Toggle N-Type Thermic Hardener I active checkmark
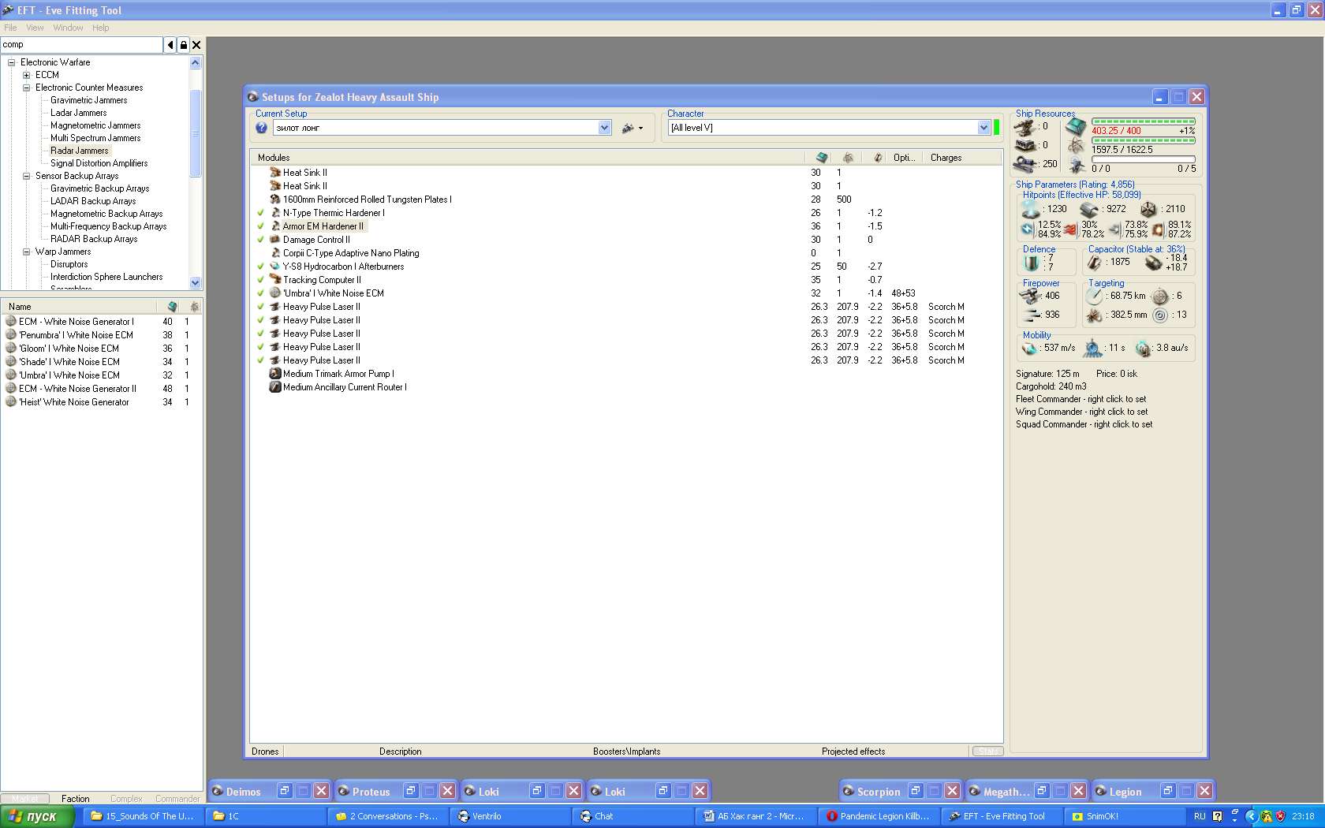 [x=260, y=213]
